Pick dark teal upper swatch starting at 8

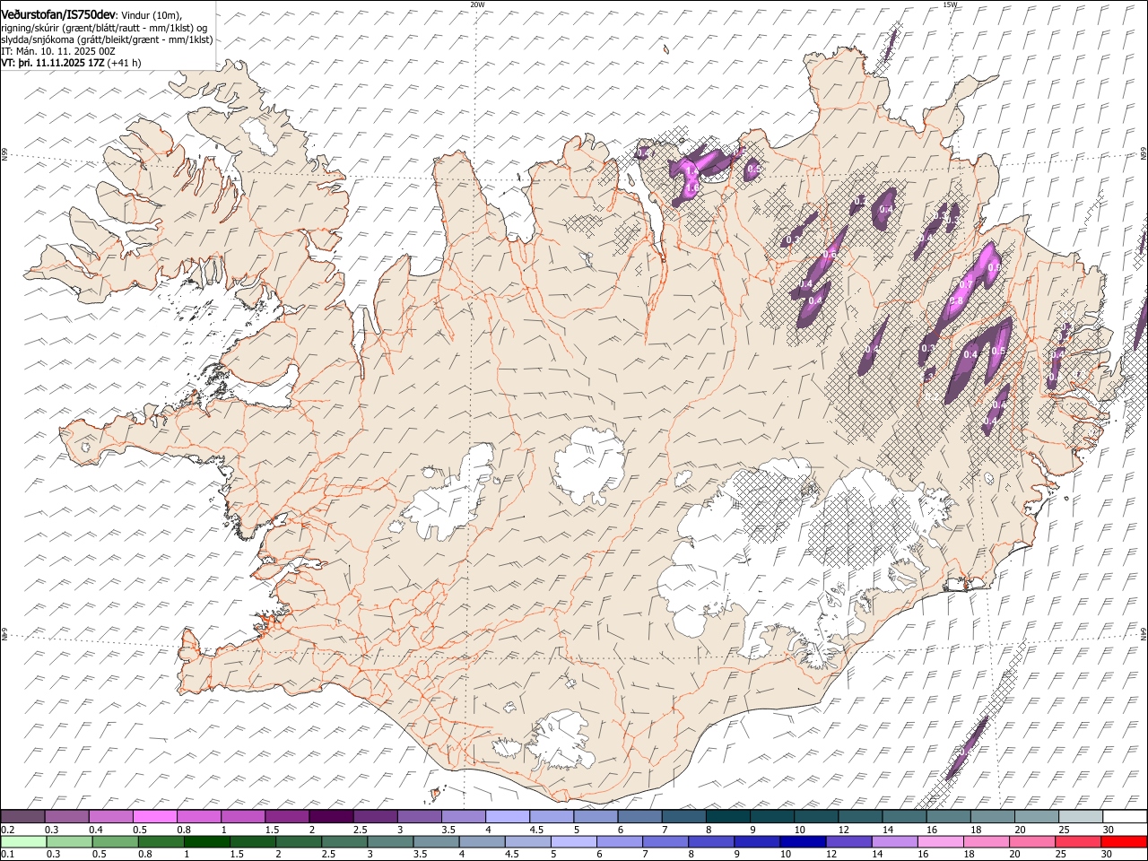727,816
